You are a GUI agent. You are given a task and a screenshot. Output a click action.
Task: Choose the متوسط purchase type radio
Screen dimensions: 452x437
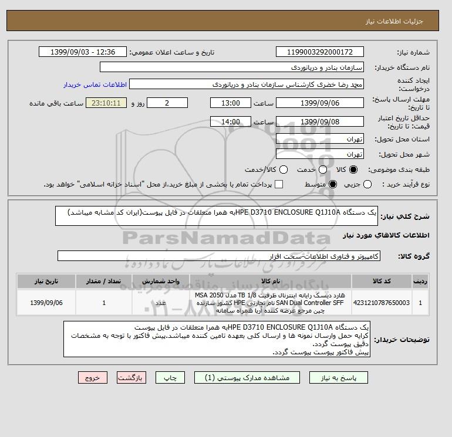333,184
